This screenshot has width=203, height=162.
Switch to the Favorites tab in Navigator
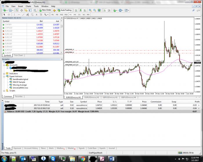19,97
